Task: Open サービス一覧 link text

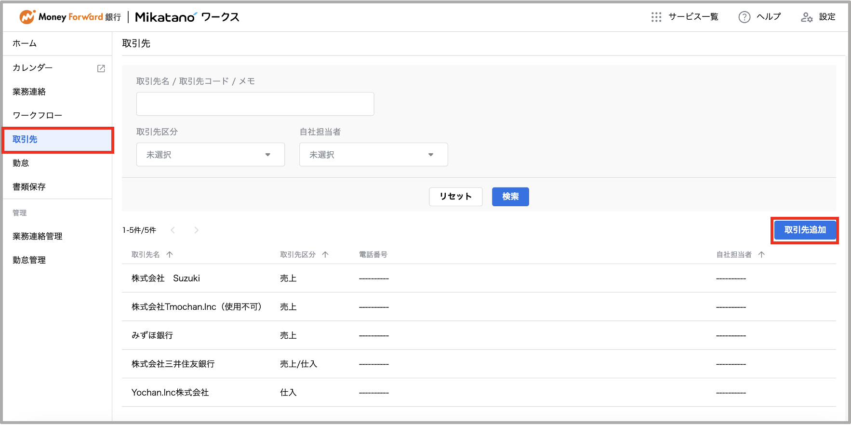Action: coord(693,17)
